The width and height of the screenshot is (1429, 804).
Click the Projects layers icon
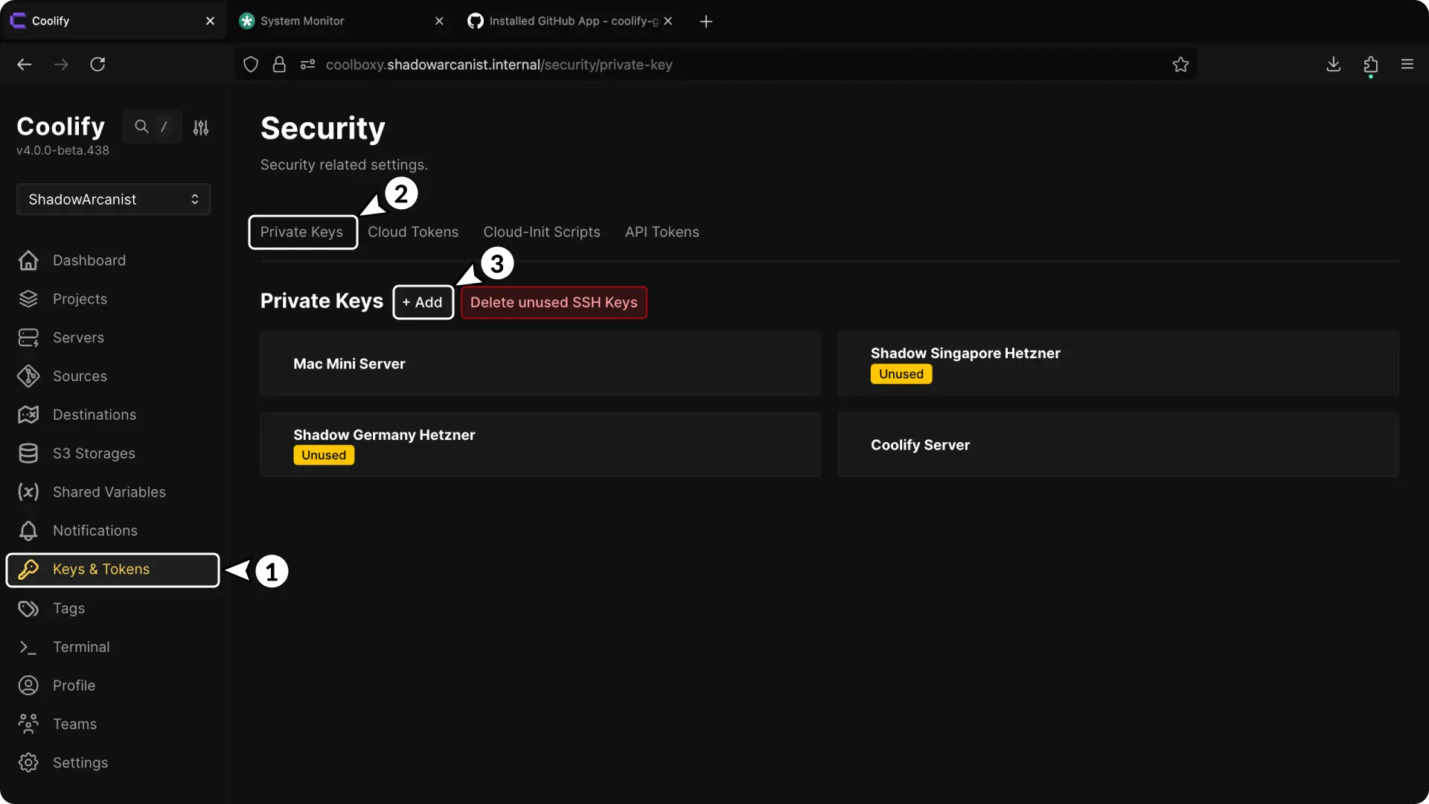[x=28, y=299]
